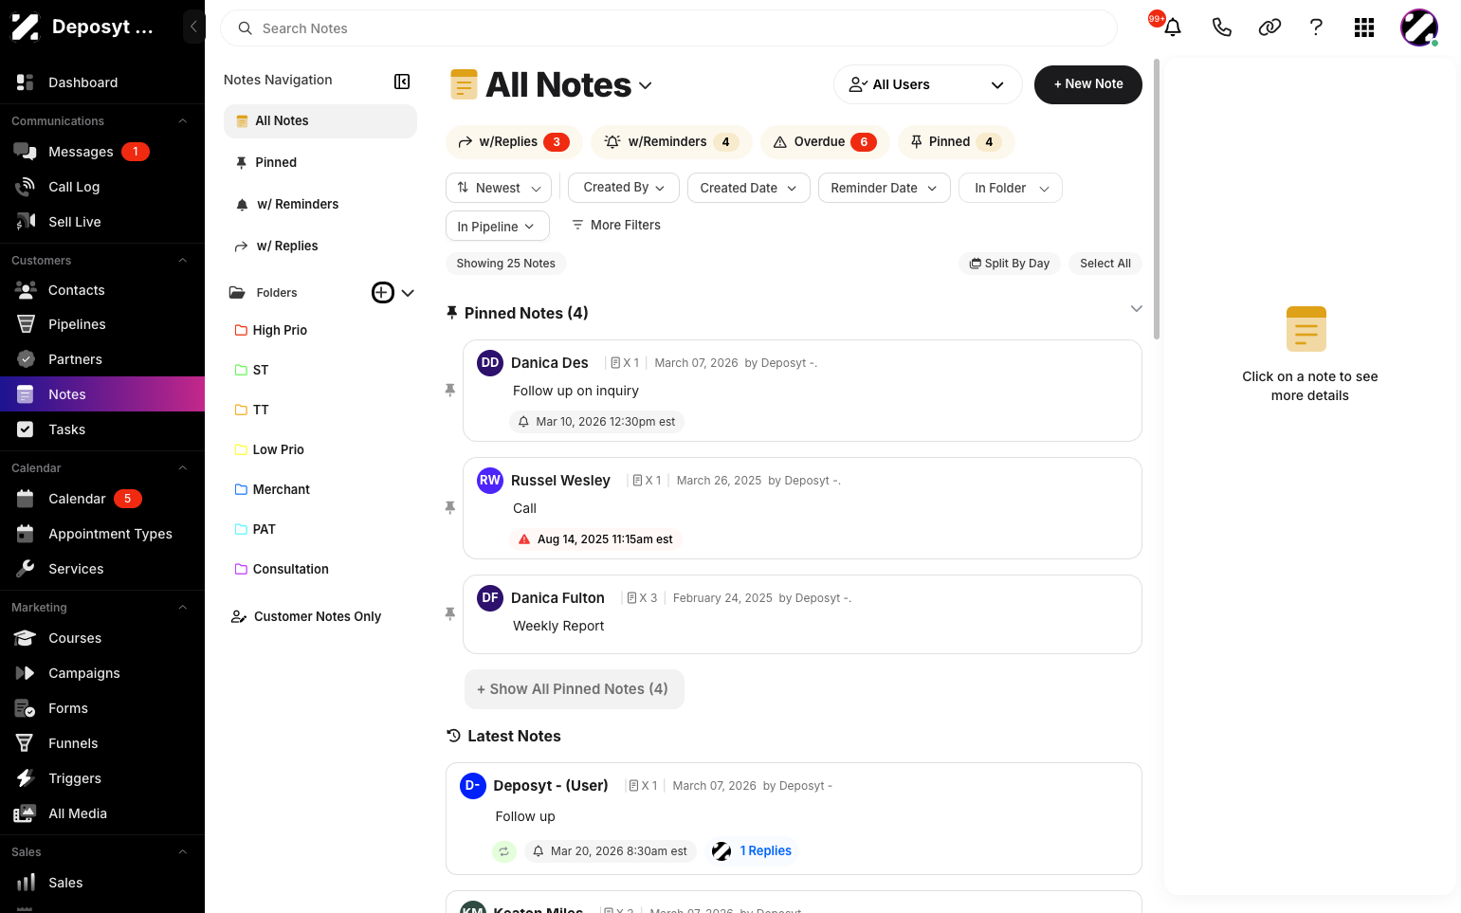
Task: Click the chain link icon in header
Action: tap(1269, 27)
